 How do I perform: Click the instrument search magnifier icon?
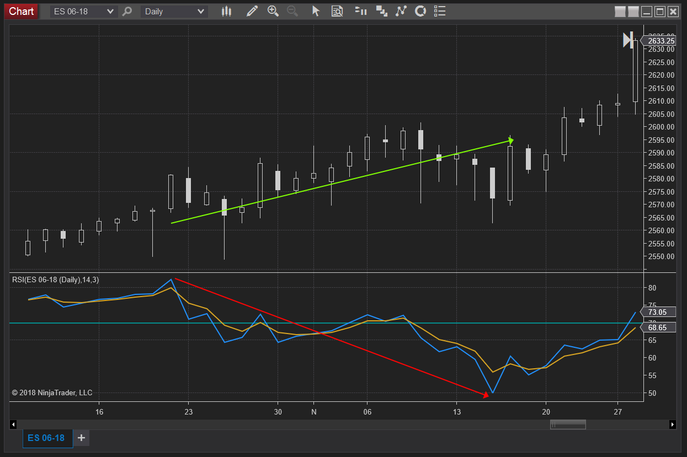(127, 11)
